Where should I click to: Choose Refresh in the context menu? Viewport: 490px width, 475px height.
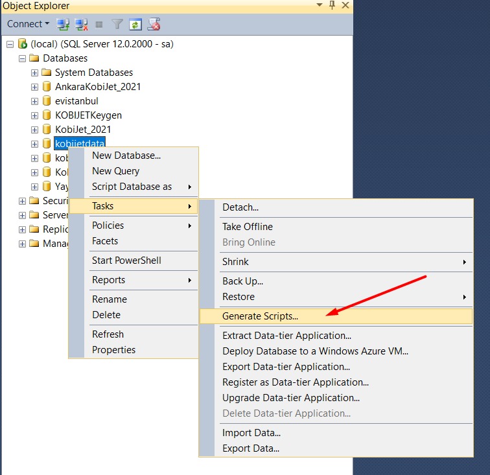tap(134, 334)
